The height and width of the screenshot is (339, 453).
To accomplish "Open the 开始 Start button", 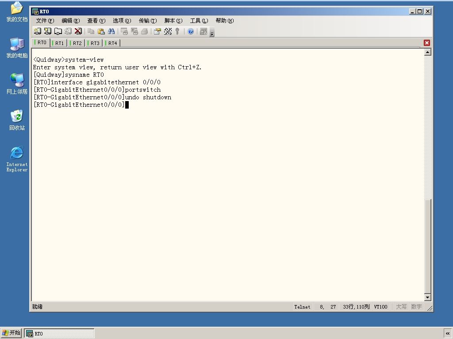I will point(11,333).
